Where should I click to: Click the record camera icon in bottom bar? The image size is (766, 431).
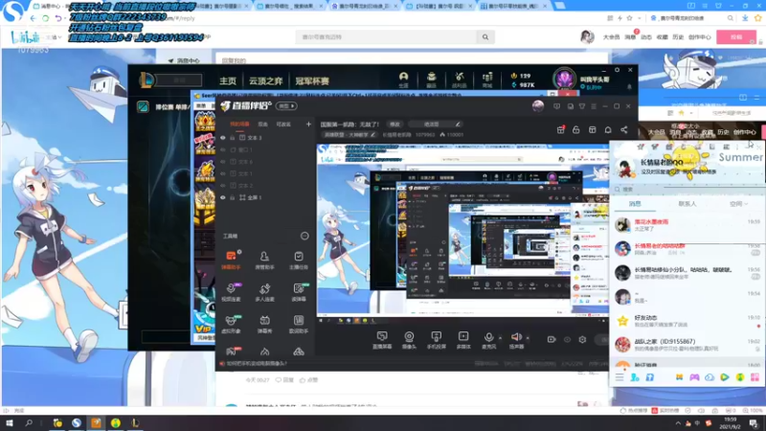pos(552,339)
